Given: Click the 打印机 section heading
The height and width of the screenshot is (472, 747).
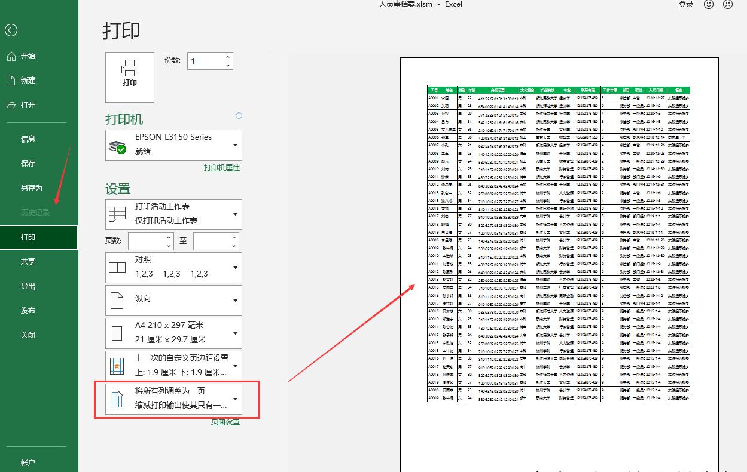Looking at the screenshot, I should coord(124,119).
